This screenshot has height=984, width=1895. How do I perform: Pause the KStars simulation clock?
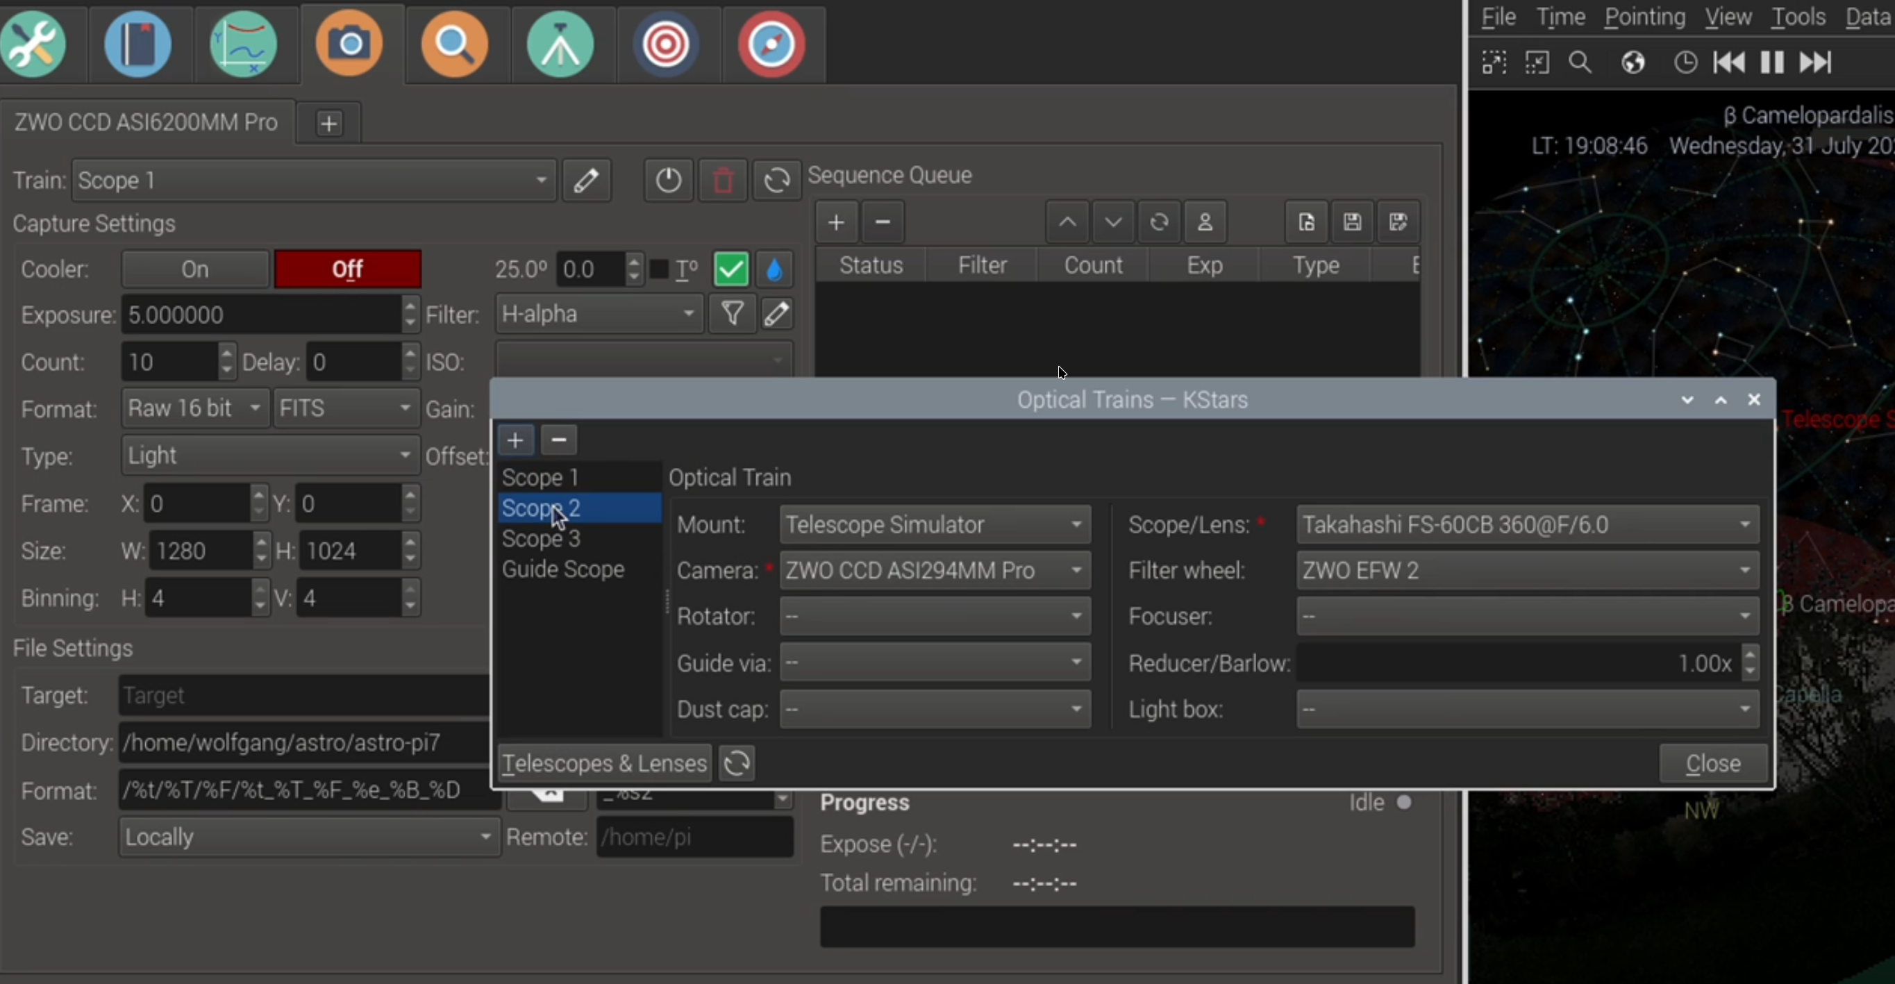click(x=1772, y=62)
